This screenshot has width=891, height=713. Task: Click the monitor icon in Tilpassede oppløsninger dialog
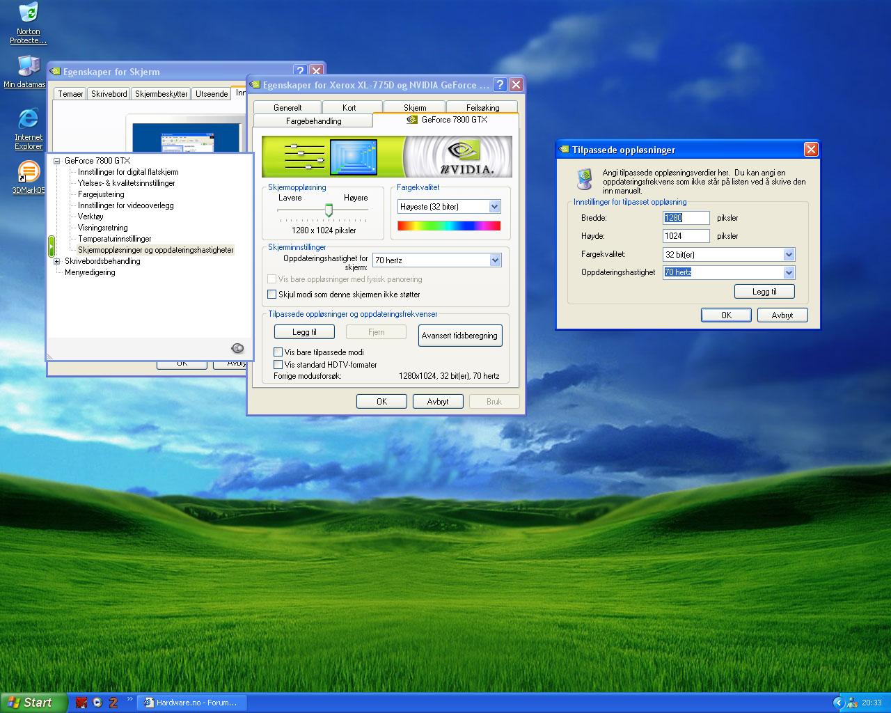click(x=585, y=180)
